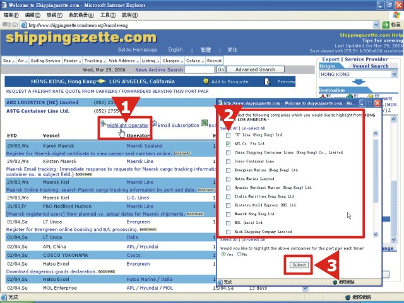
Task: Click the globe icon in main status bar
Action: pos(348,297)
